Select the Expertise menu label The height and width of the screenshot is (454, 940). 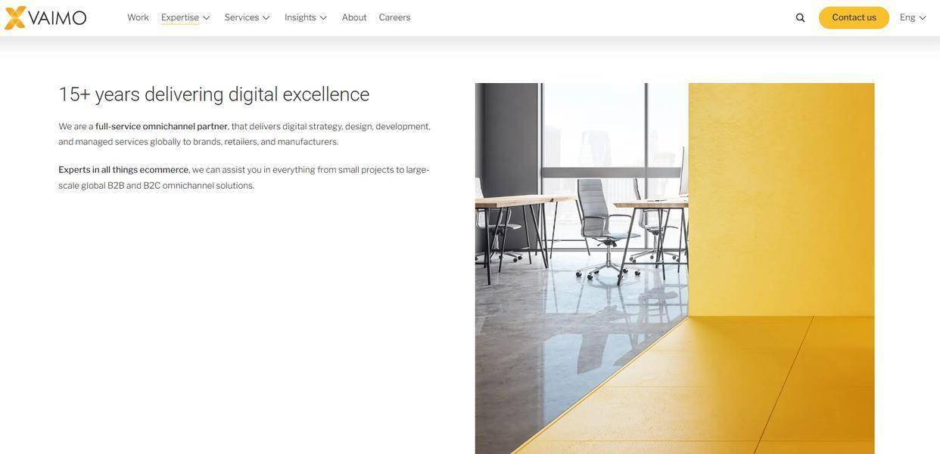pyautogui.click(x=180, y=17)
